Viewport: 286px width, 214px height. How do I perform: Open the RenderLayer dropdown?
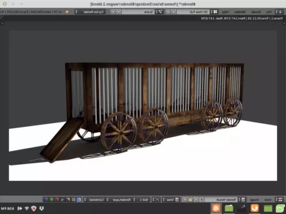point(120,200)
